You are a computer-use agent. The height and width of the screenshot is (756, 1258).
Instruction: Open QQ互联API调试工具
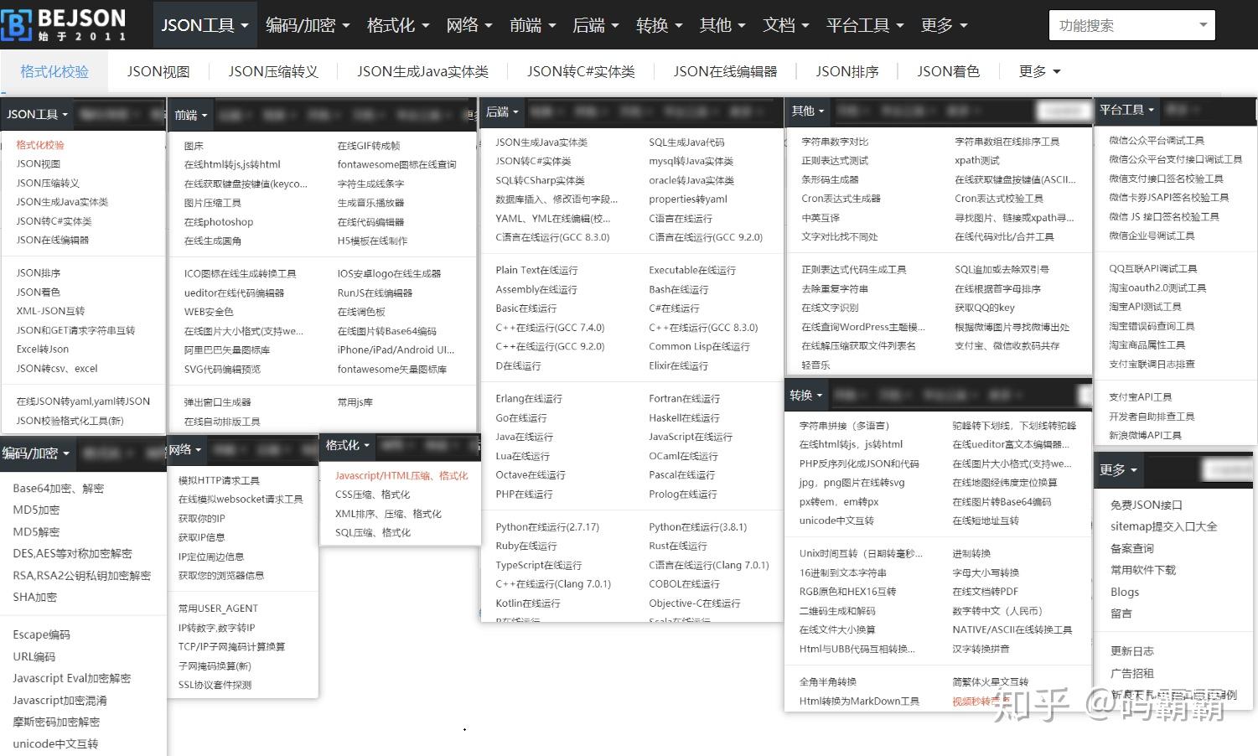pos(1153,269)
